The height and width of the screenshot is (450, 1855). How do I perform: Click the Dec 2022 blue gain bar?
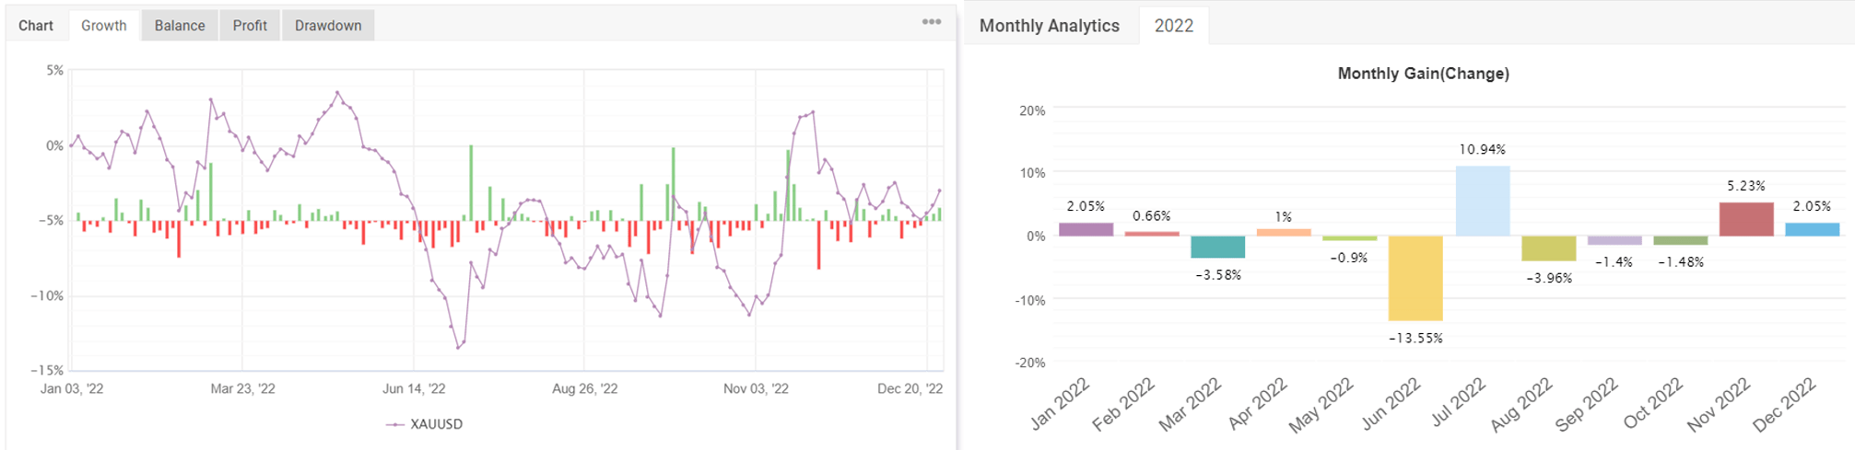tap(1812, 229)
